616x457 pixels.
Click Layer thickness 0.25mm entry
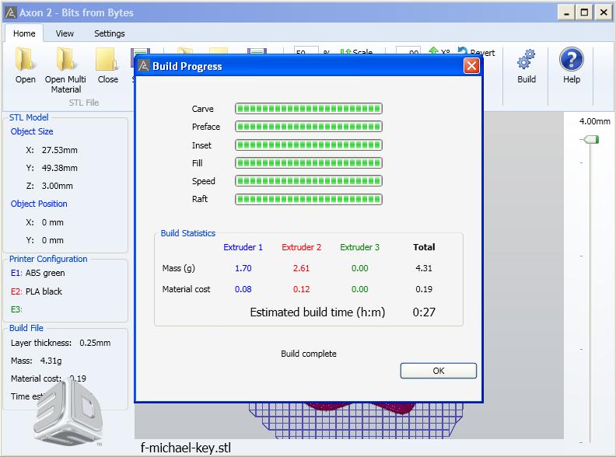tap(61, 343)
